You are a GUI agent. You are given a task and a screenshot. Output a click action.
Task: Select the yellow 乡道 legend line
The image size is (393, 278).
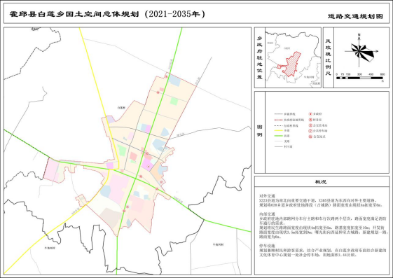click(278, 130)
